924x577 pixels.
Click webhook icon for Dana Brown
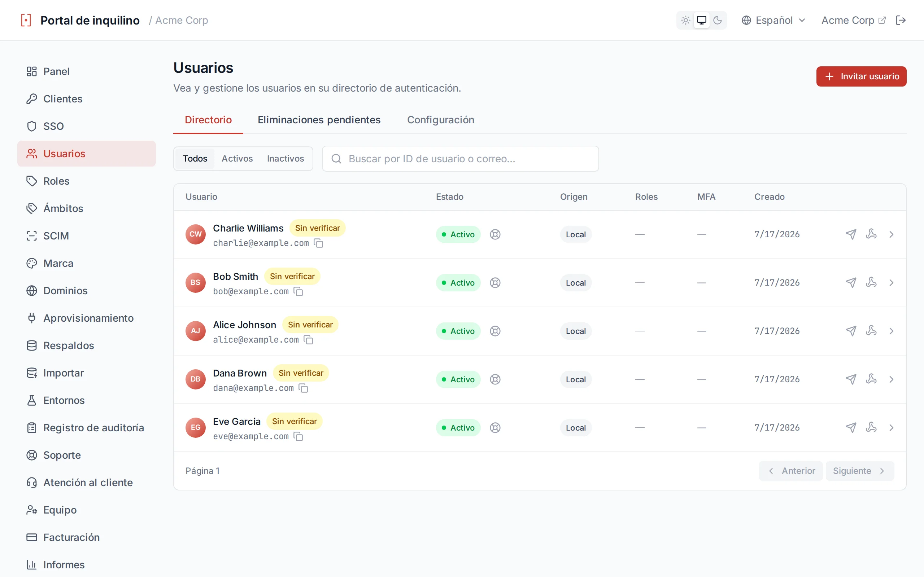[x=871, y=379]
